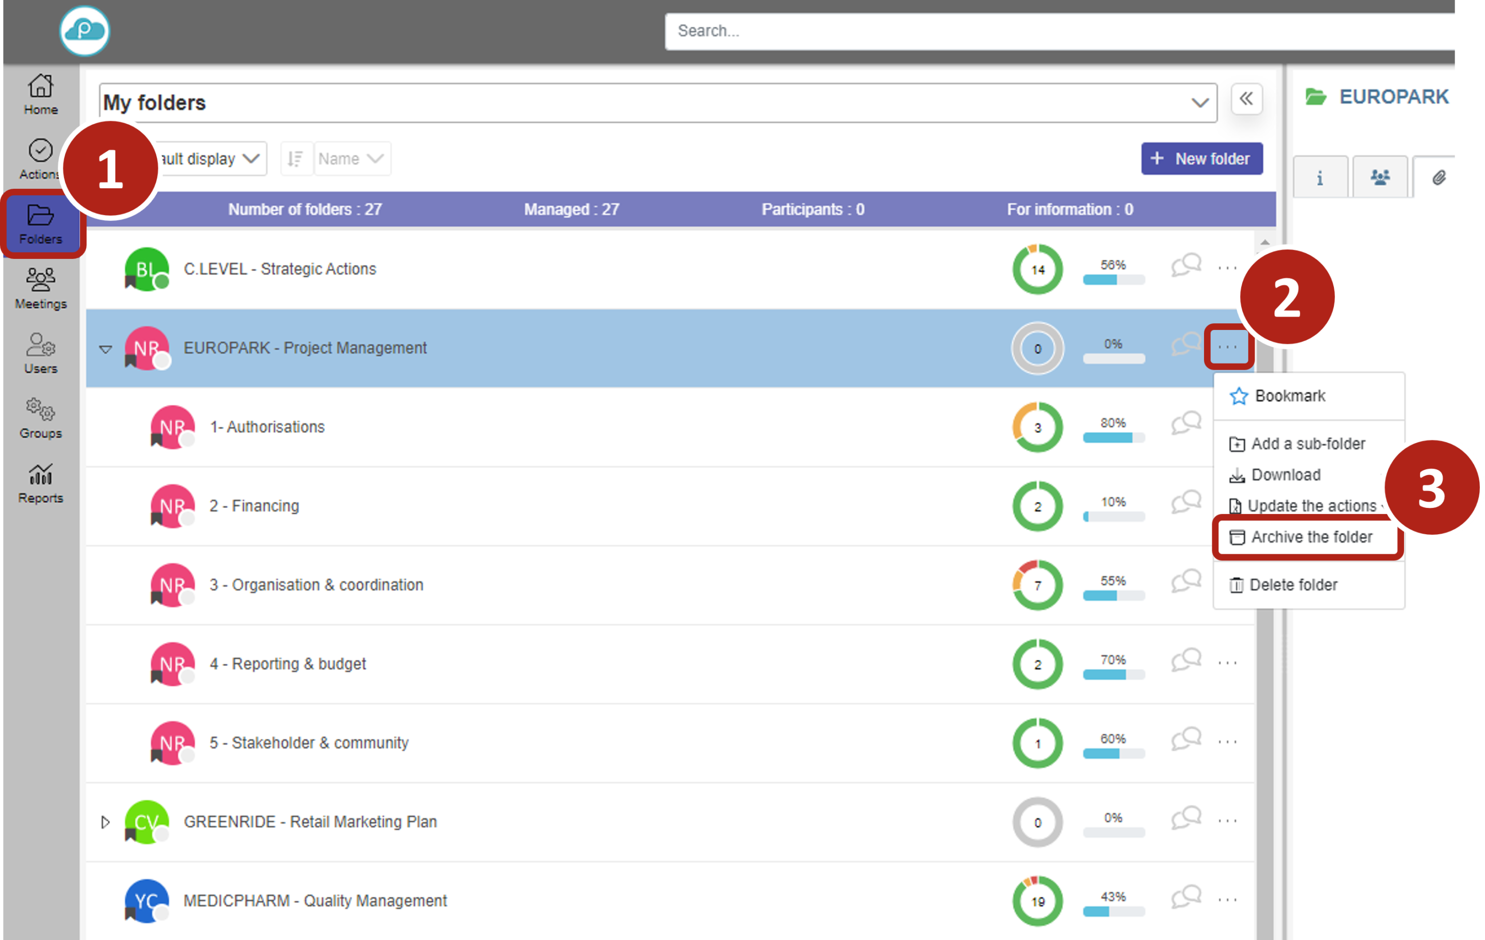The image size is (1485, 940).
Task: Open the Home section in sidebar
Action: point(41,94)
